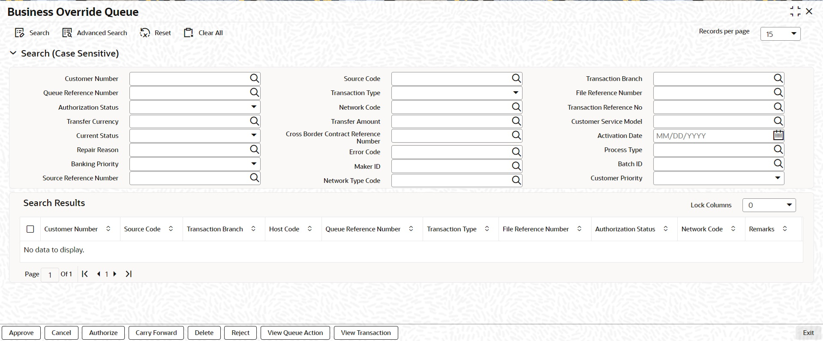
Task: Reset the search criteria
Action: click(155, 33)
